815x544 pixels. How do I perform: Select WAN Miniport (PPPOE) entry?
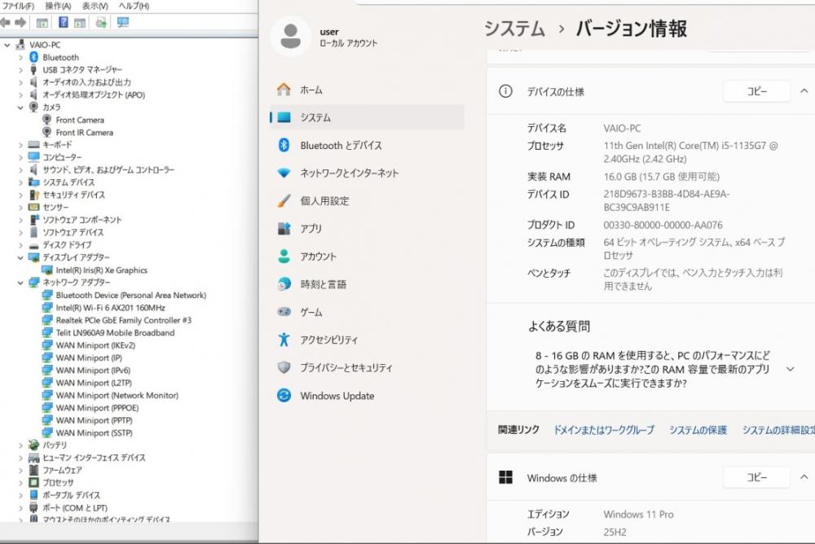click(x=97, y=408)
